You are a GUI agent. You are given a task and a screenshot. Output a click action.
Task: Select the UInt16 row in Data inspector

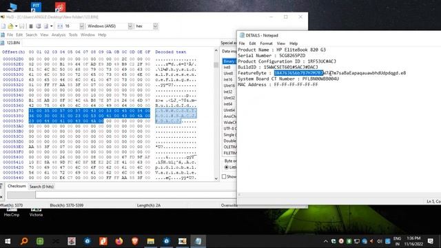point(229,85)
